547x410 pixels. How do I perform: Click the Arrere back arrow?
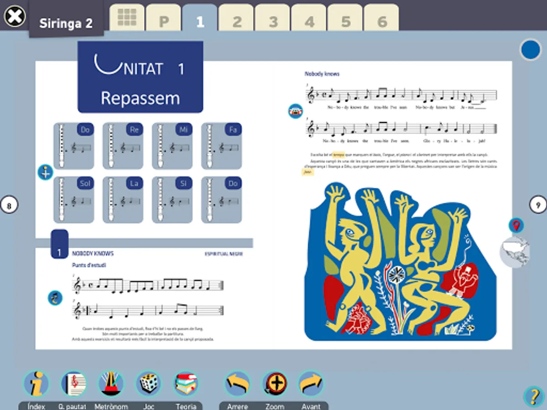coord(237,384)
